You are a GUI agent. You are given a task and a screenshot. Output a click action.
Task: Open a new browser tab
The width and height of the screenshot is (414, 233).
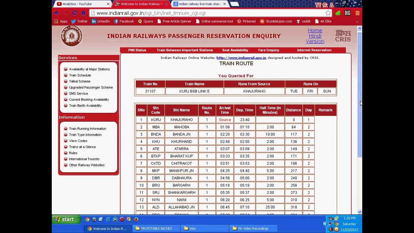tap(234, 4)
